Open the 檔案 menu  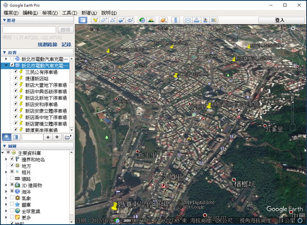click(11, 13)
